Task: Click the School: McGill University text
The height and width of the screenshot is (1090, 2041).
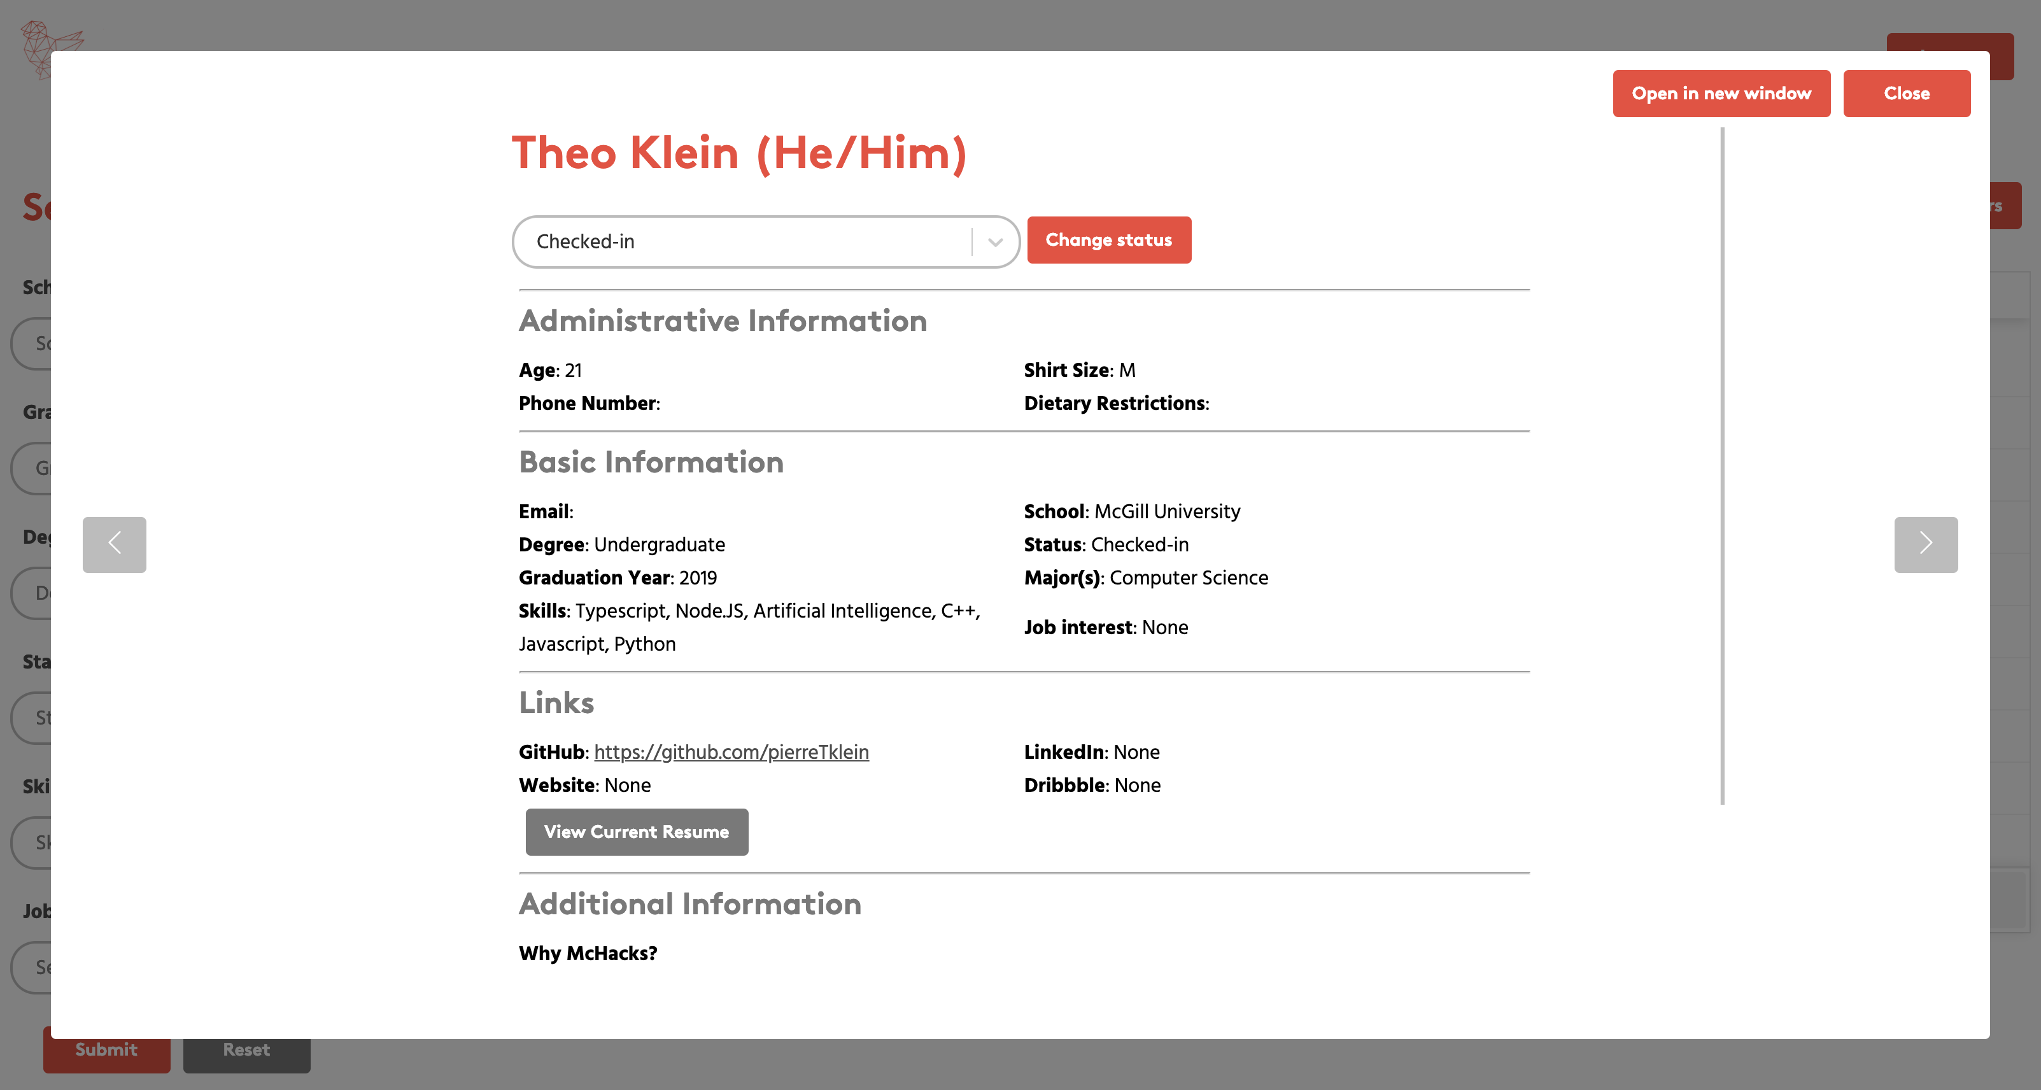Action: [1131, 511]
